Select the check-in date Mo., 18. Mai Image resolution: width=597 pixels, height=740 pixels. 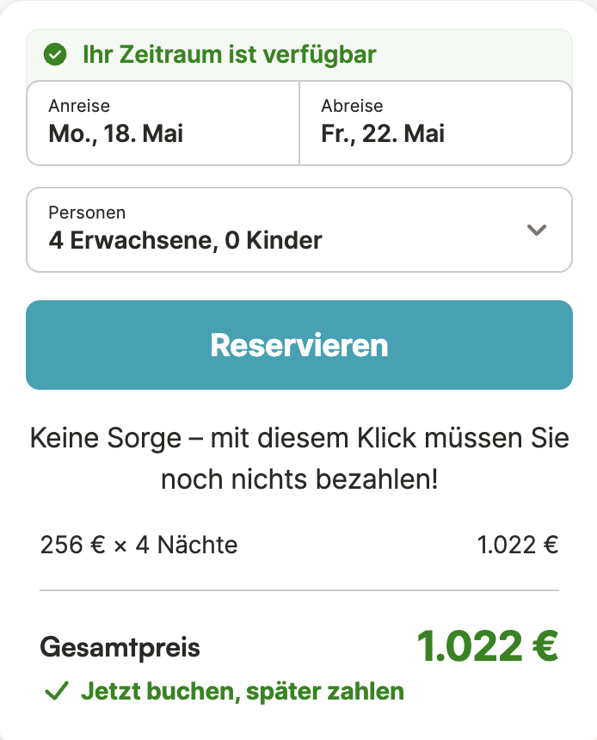pyautogui.click(x=114, y=133)
